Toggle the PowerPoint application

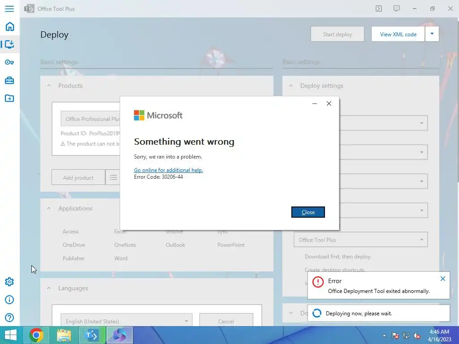tap(231, 245)
